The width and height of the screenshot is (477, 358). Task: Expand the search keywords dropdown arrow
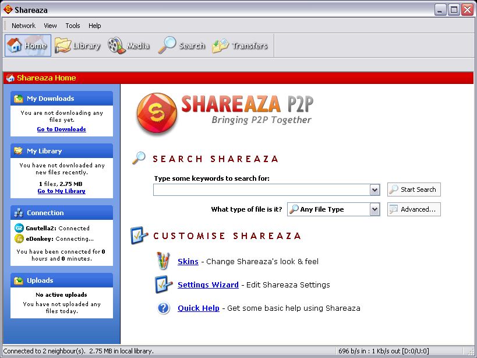[374, 190]
